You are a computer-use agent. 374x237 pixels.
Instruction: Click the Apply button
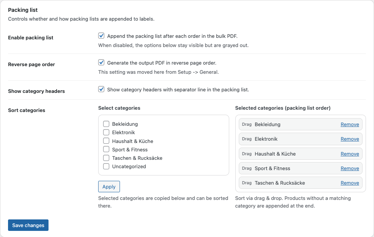109,187
